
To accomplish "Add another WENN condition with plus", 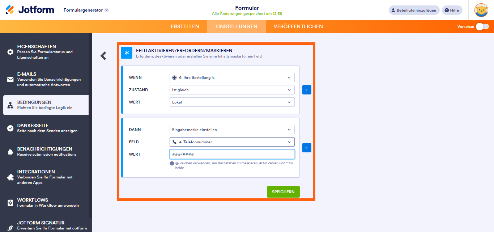I will 307,90.
